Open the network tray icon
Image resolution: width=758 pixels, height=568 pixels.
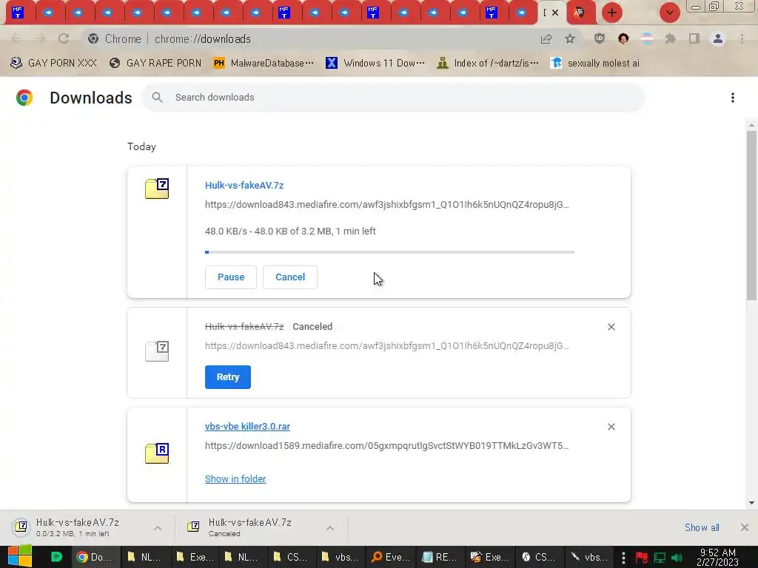660,558
